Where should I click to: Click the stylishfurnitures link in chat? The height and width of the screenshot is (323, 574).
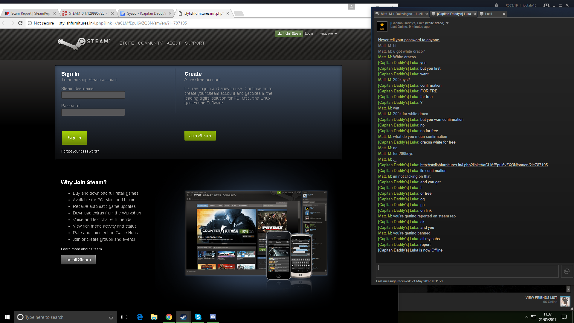484,165
